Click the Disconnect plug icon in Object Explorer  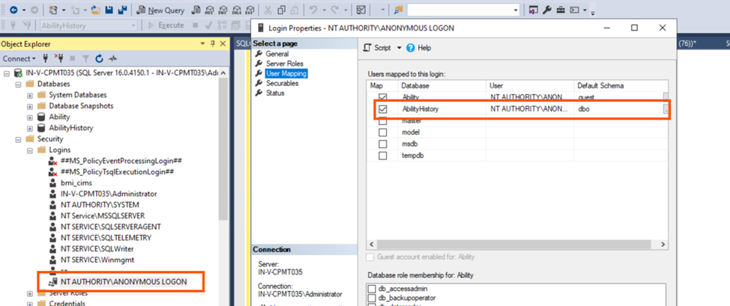pos(58,58)
